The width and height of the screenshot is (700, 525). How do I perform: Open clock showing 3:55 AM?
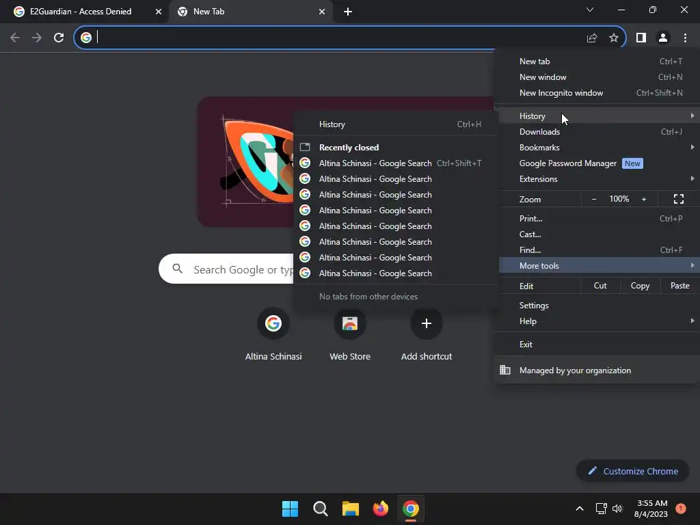tap(651, 509)
